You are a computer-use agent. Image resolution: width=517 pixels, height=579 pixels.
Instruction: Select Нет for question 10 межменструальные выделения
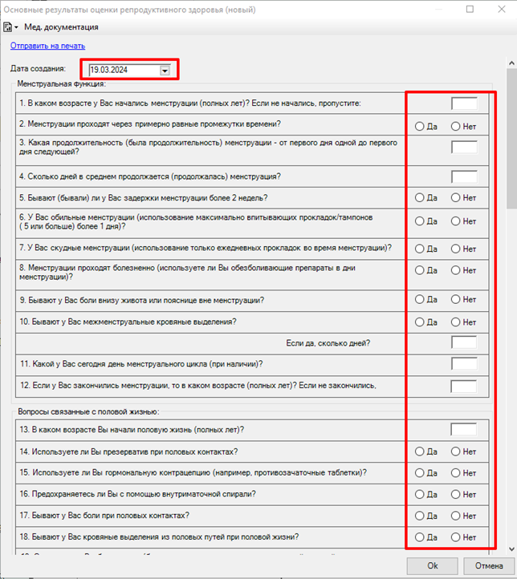[x=463, y=322]
